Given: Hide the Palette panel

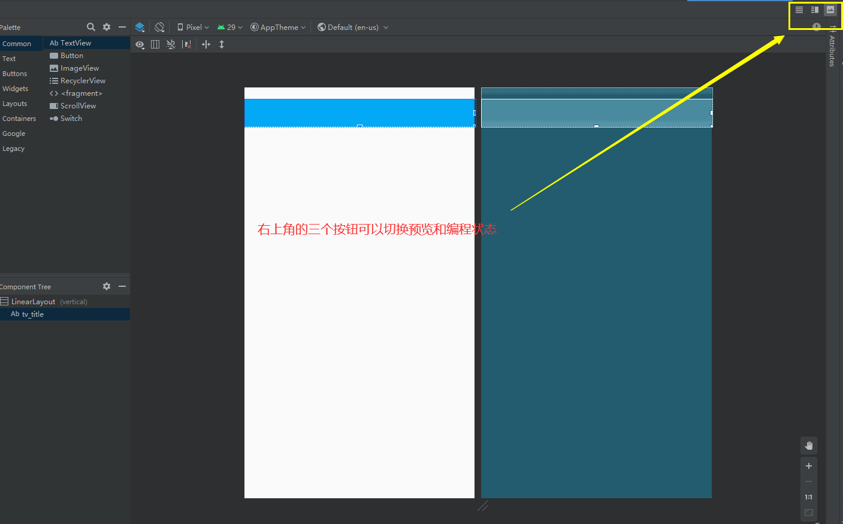Looking at the screenshot, I should click(x=122, y=27).
